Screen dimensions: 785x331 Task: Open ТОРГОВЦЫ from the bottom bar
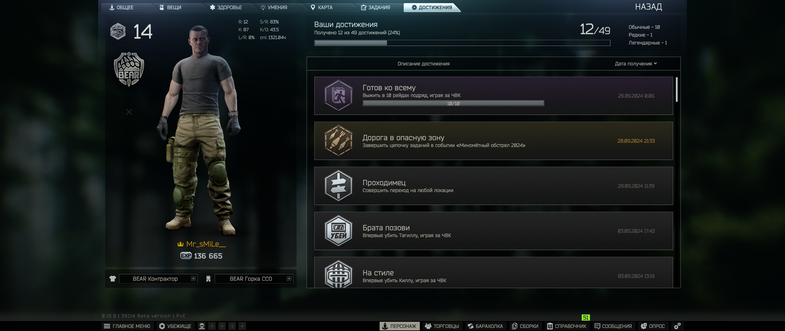442,326
